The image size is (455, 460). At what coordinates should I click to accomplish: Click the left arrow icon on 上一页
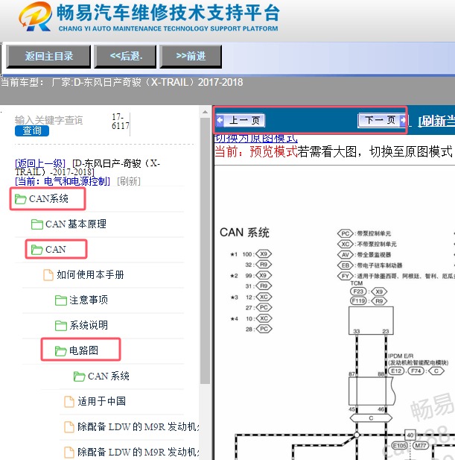pyautogui.click(x=220, y=120)
